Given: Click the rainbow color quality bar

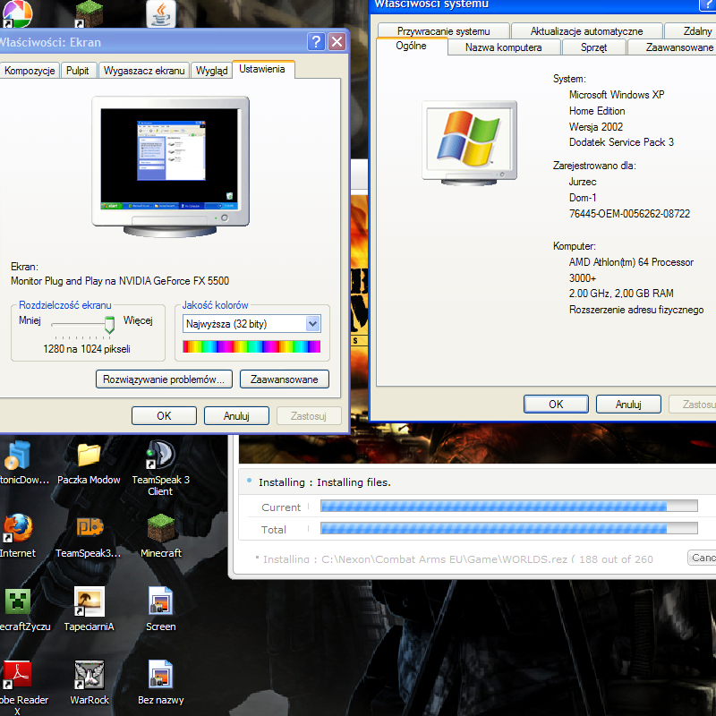Looking at the screenshot, I should [251, 346].
